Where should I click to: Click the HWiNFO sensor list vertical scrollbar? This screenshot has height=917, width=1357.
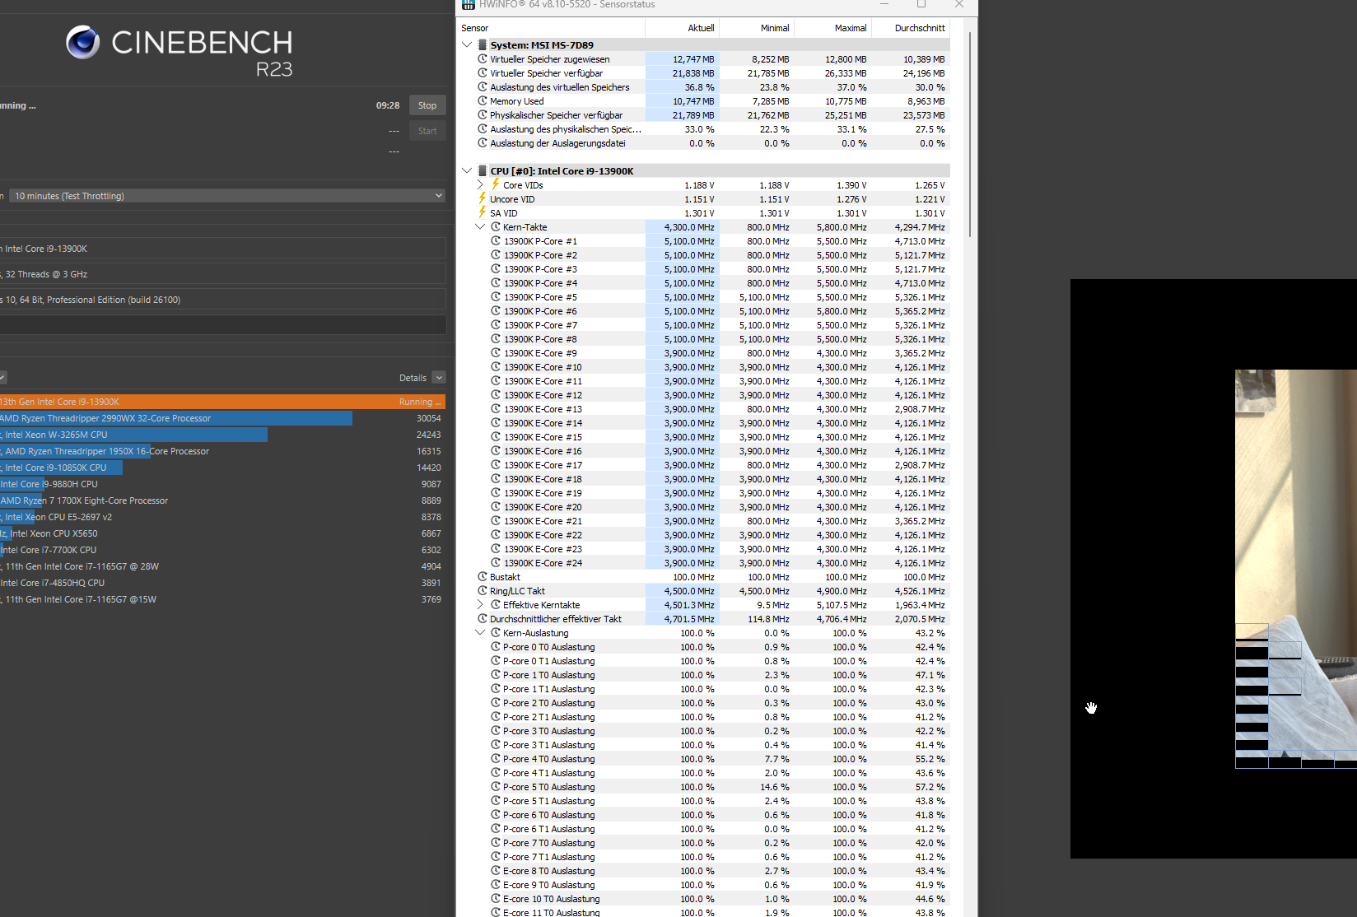pyautogui.click(x=970, y=135)
